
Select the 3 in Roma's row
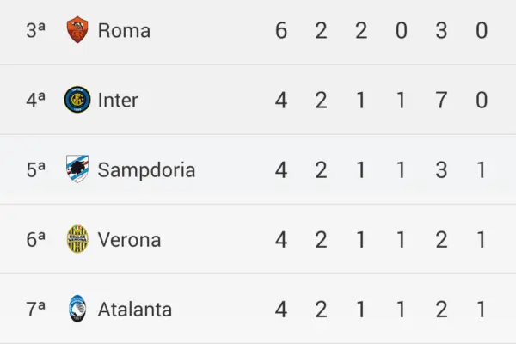pos(441,30)
